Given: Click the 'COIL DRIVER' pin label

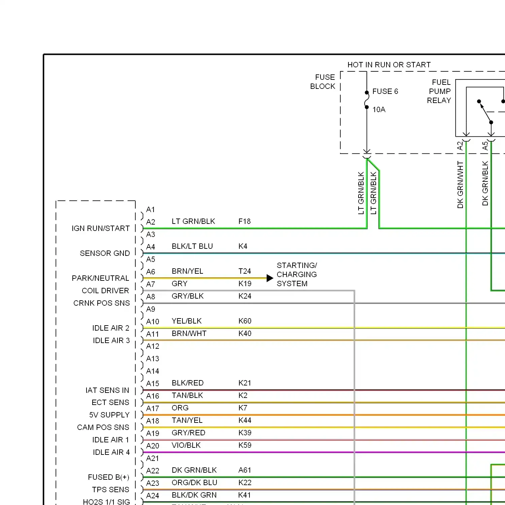Looking at the screenshot, I should [x=105, y=291].
